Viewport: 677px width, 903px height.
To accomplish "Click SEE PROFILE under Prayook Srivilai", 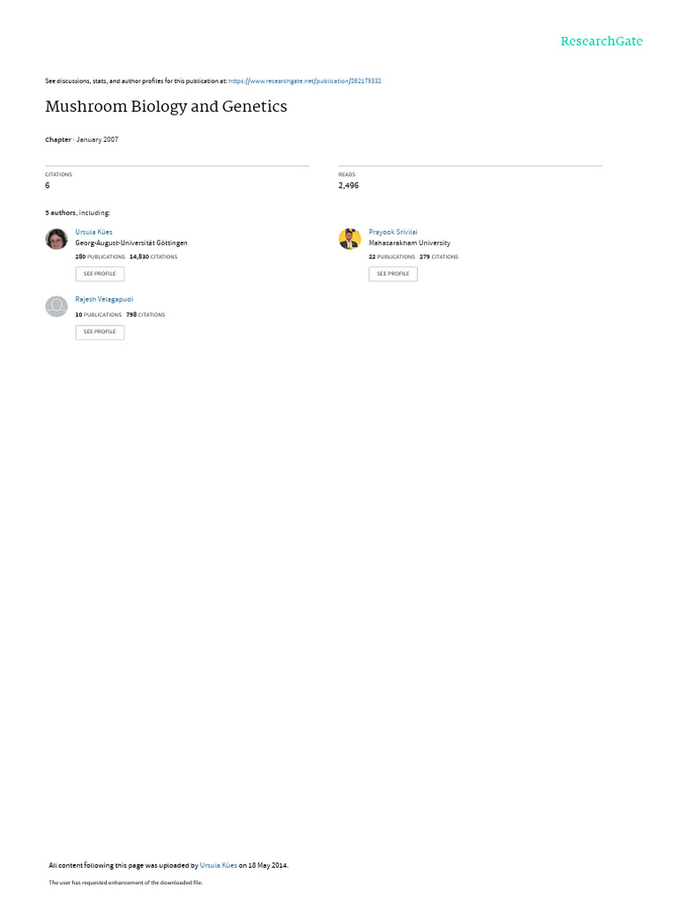I will pyautogui.click(x=393, y=274).
